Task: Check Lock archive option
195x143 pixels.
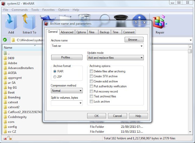Action: [x=91, y=101]
